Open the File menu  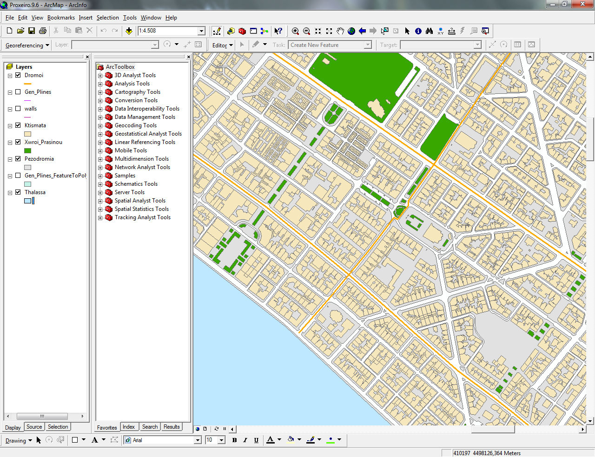[x=10, y=18]
